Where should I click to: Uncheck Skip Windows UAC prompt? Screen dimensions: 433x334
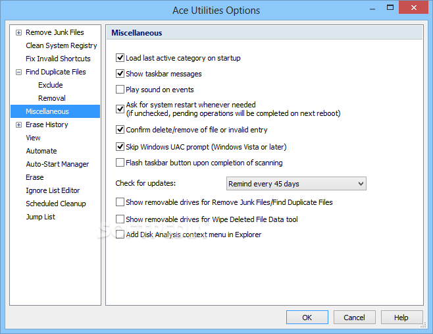[120, 146]
